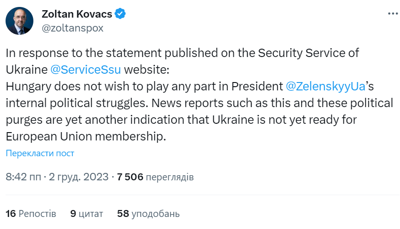Open the Zoltan Kovacs display name link
Viewport: 400px width, 229px height.
pos(77,14)
